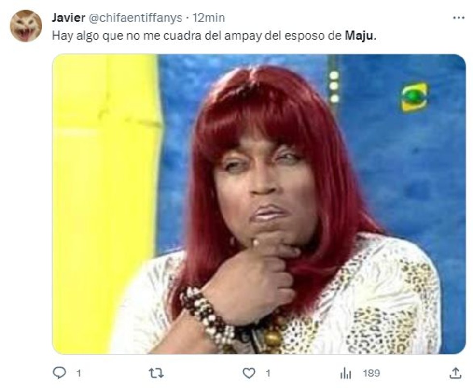The width and height of the screenshot is (473, 388).
Task: Open the attached red-haired meme image
Action: pyautogui.click(x=259, y=204)
